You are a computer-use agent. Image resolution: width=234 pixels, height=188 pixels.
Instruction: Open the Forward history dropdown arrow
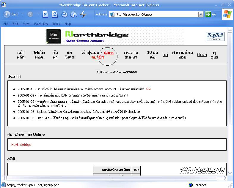[x=38, y=14]
